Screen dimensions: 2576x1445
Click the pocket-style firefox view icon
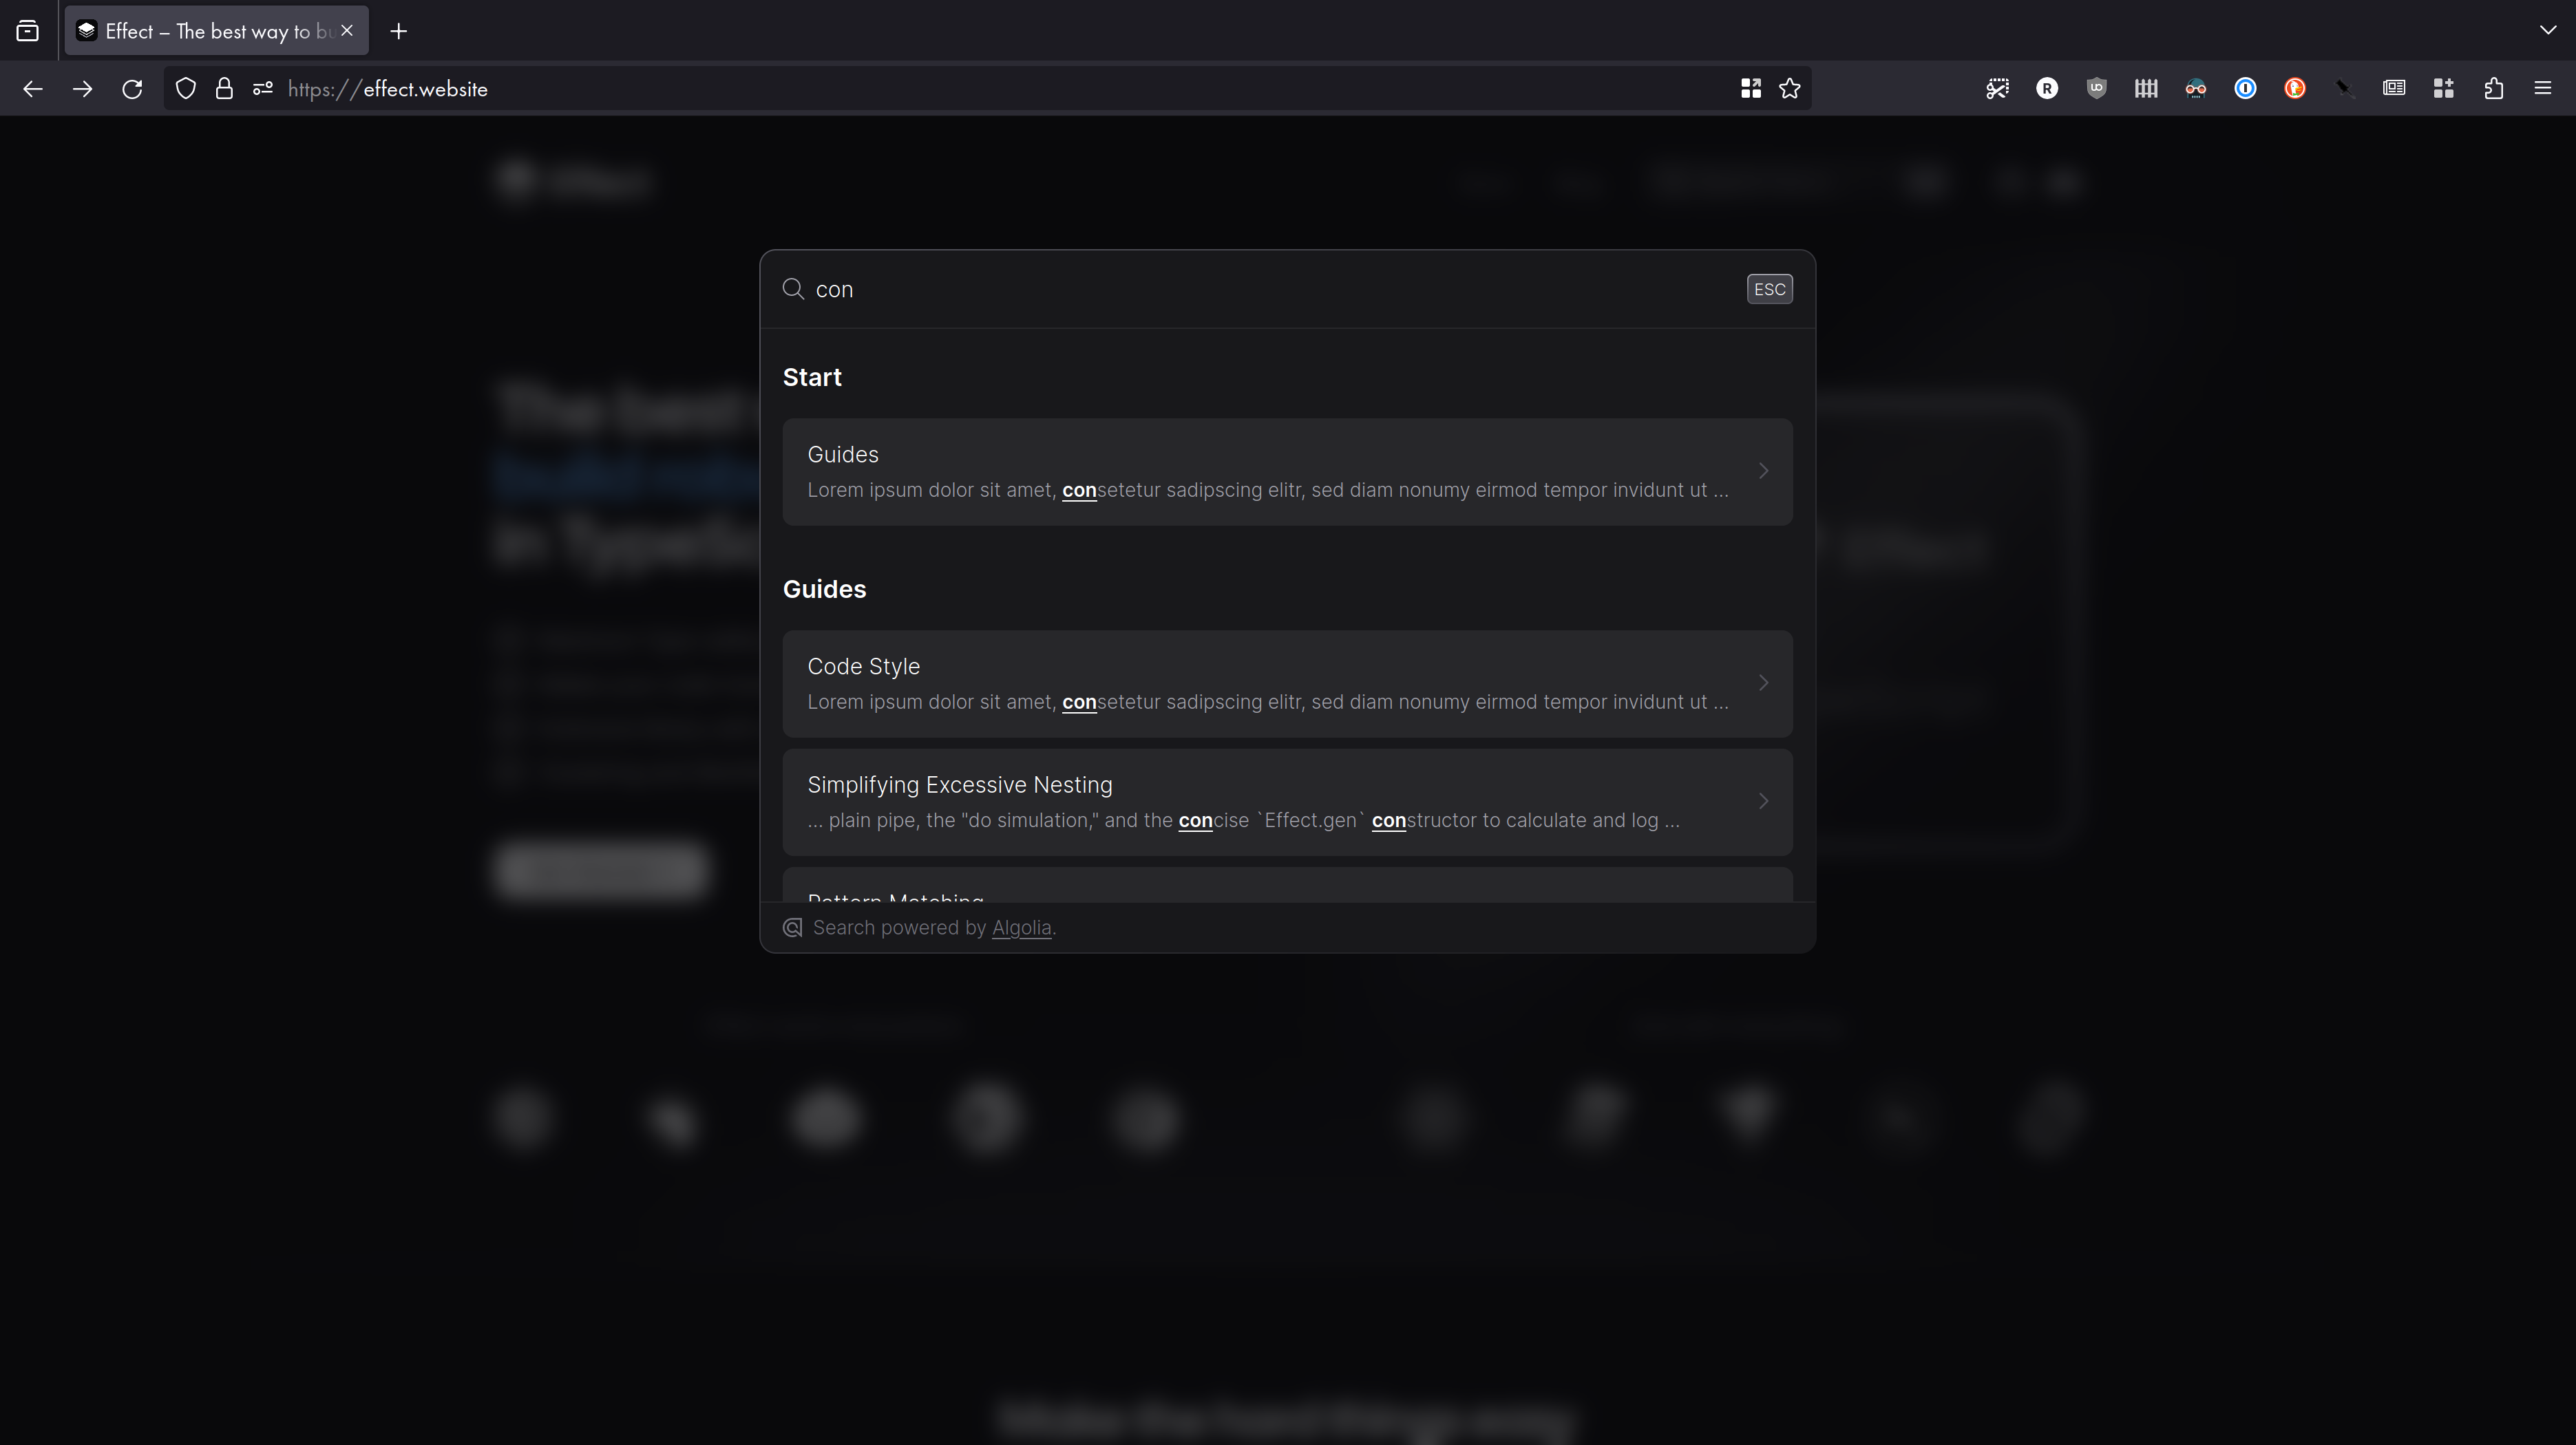(27, 30)
